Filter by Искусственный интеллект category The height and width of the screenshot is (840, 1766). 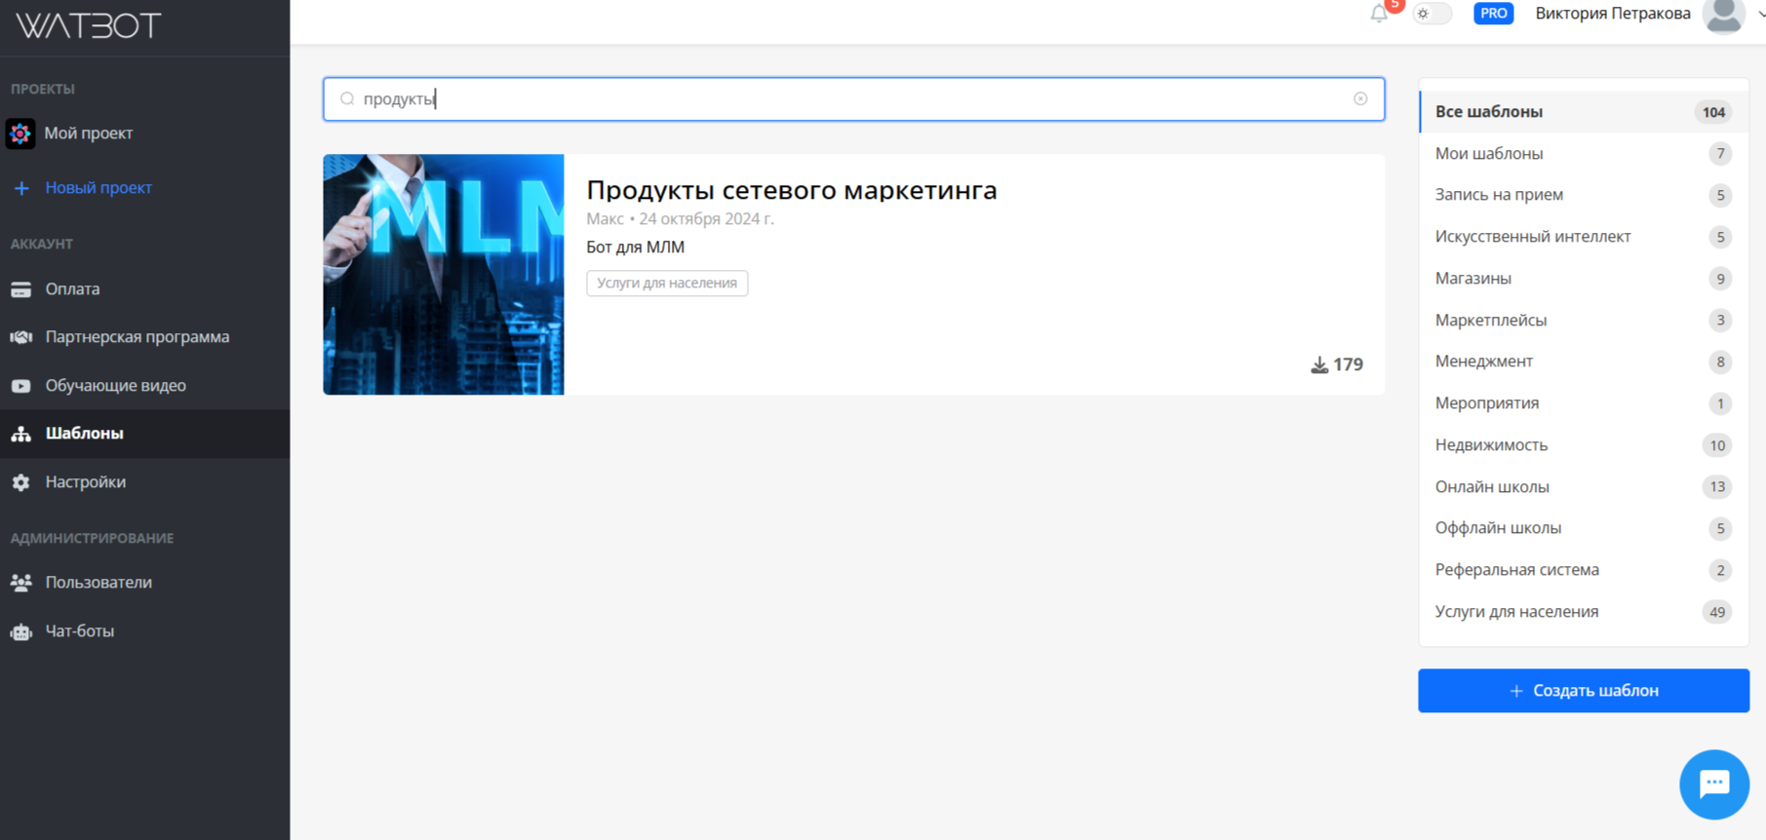[1532, 237]
